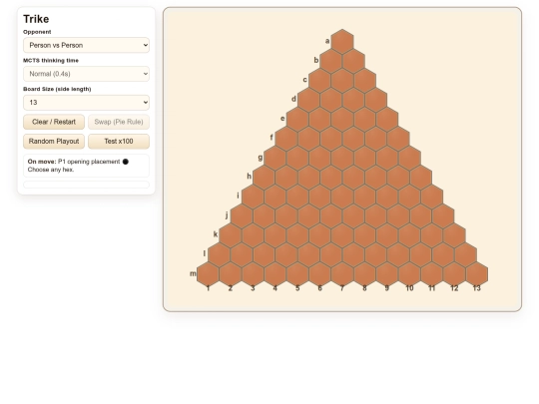Open the Opponent dropdown showing Person vs Person
Viewport: 539px width, 404px height.
[86, 45]
